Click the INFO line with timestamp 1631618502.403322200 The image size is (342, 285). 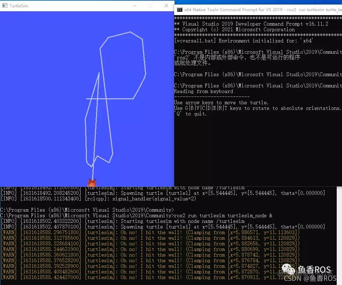(x=123, y=221)
